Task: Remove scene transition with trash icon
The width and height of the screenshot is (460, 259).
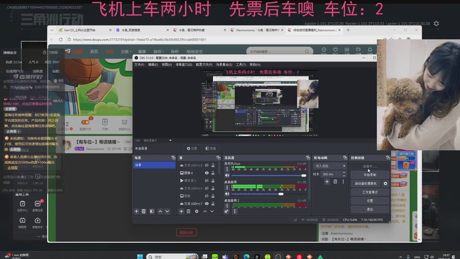Action: pos(335,181)
